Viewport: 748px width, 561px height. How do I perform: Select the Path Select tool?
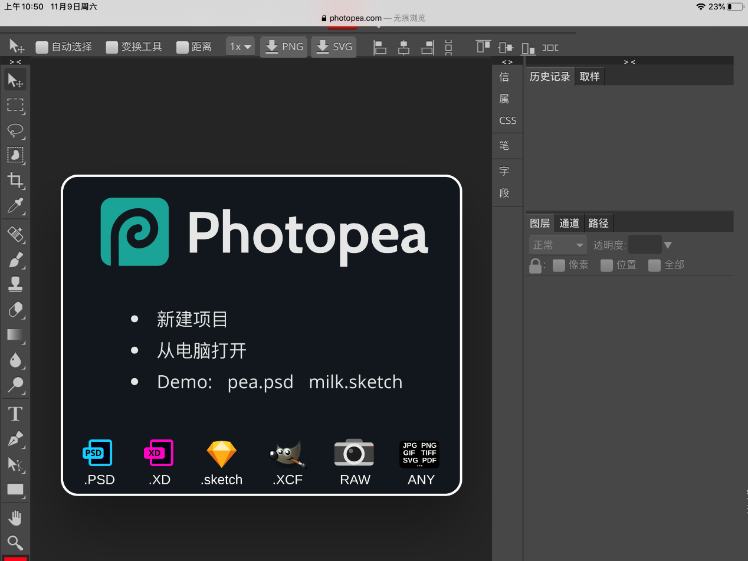coord(15,464)
